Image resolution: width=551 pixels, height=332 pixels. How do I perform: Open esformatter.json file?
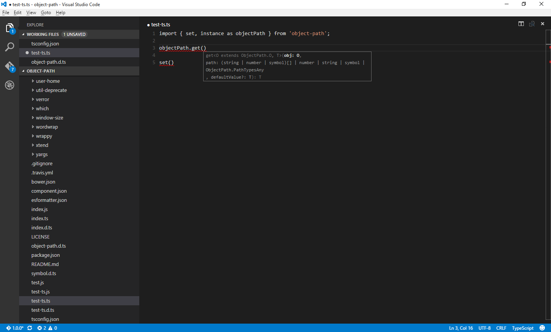click(79, 200)
